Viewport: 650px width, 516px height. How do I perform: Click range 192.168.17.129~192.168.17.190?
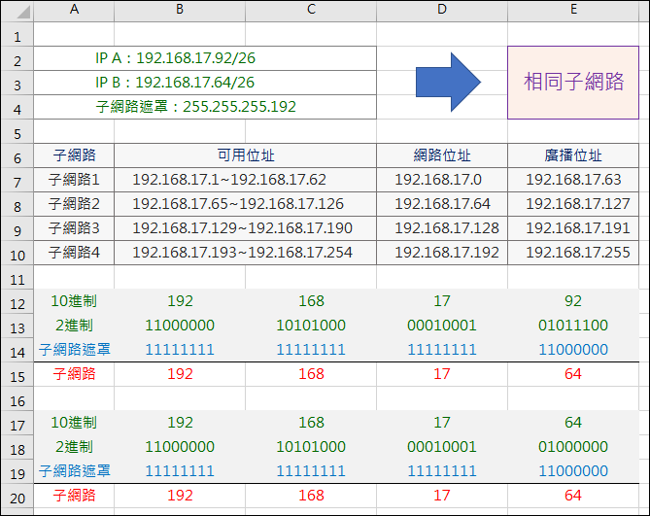tap(246, 228)
